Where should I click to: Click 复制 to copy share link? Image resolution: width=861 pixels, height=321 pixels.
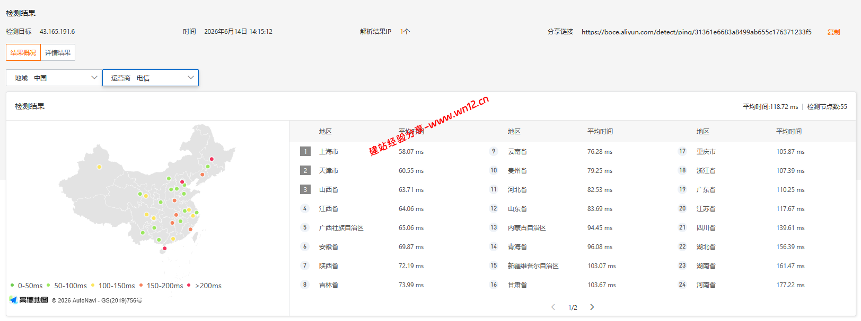point(833,32)
